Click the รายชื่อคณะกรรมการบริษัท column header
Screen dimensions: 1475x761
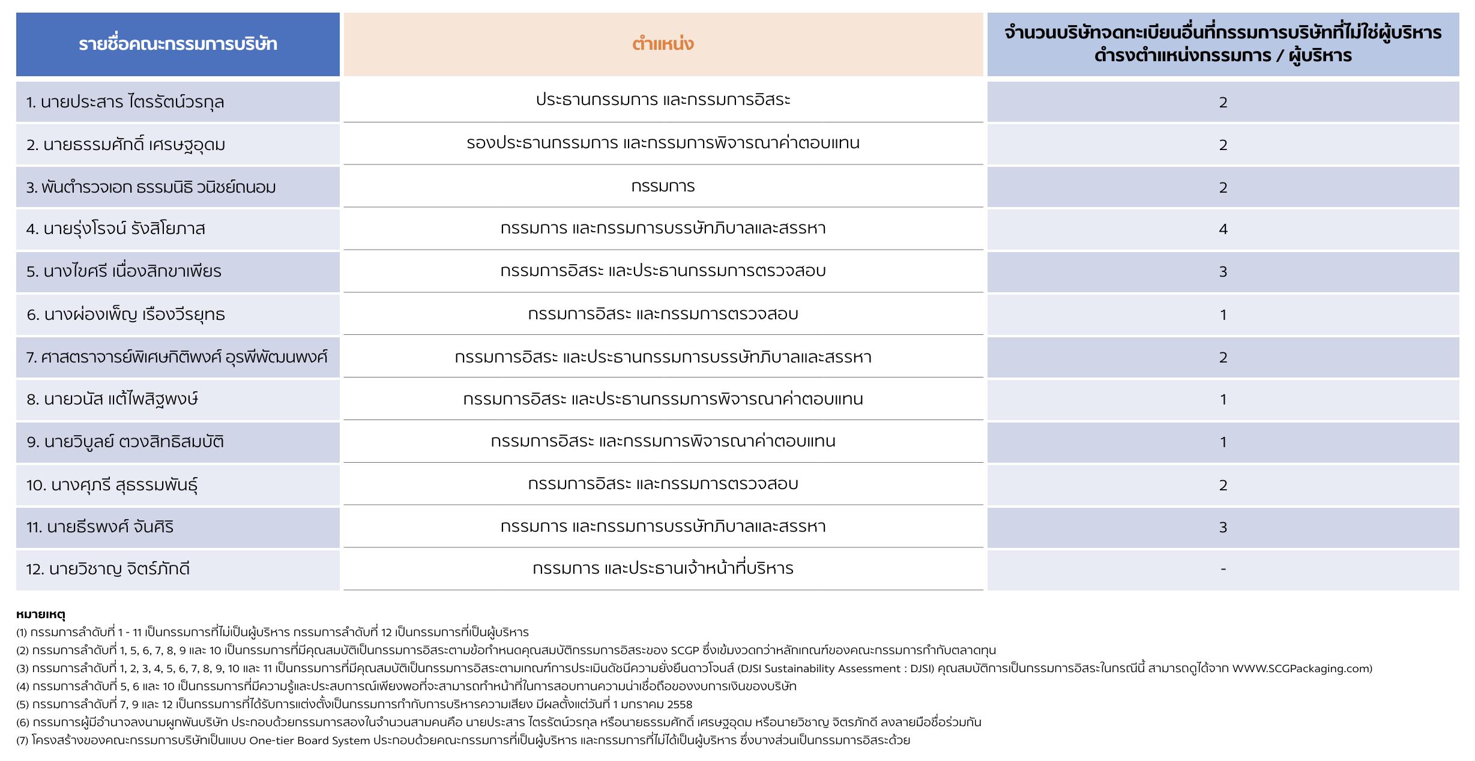pos(178,44)
